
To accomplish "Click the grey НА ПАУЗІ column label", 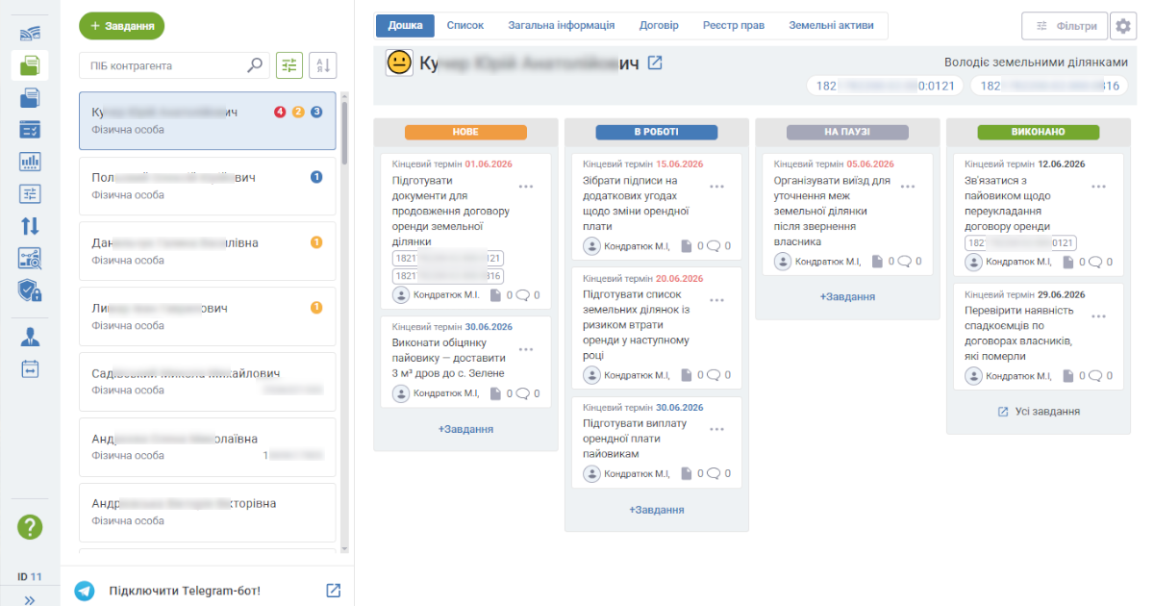I will click(847, 132).
